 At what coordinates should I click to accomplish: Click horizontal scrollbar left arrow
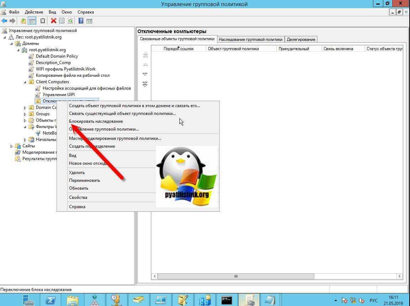tap(154, 276)
